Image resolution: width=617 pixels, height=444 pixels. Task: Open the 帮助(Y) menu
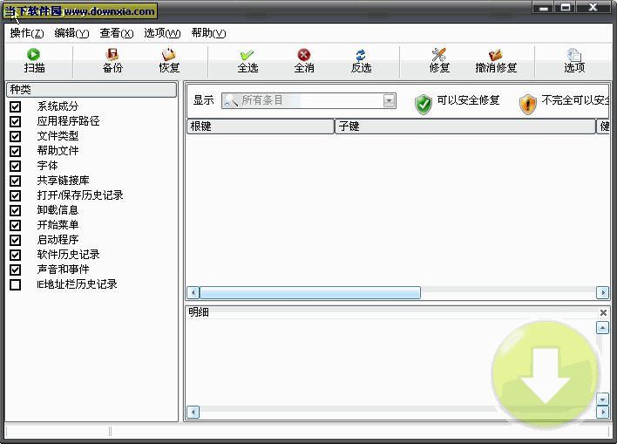208,33
